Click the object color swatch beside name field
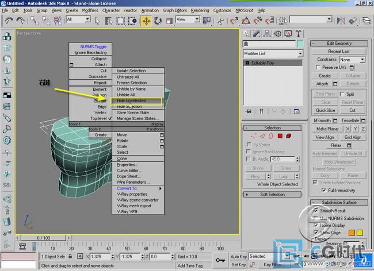Viewport: 374px width, 271px height. (x=300, y=44)
